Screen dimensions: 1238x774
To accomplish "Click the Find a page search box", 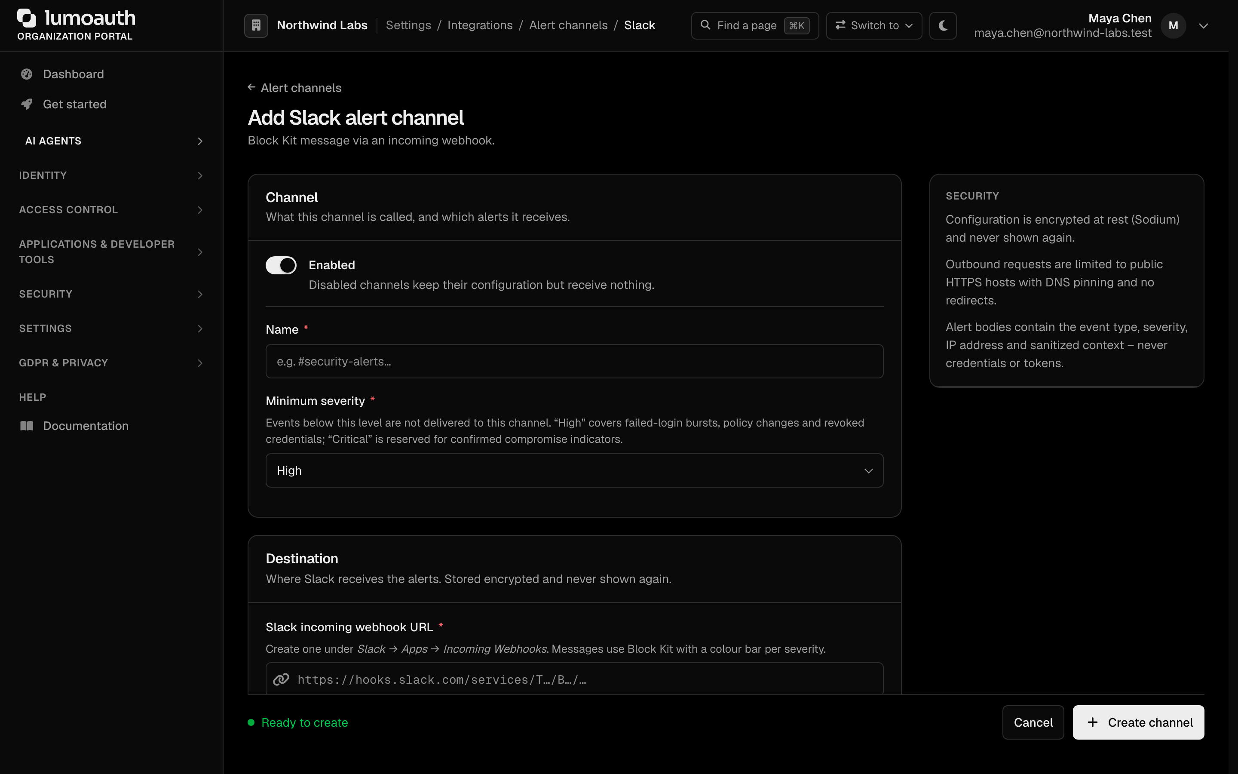I will 754,26.
